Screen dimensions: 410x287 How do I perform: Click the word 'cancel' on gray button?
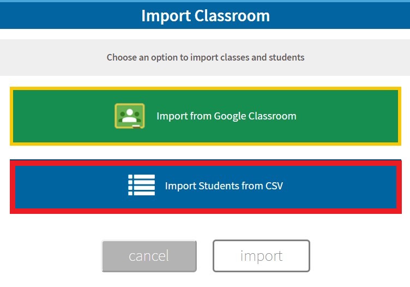(149, 256)
